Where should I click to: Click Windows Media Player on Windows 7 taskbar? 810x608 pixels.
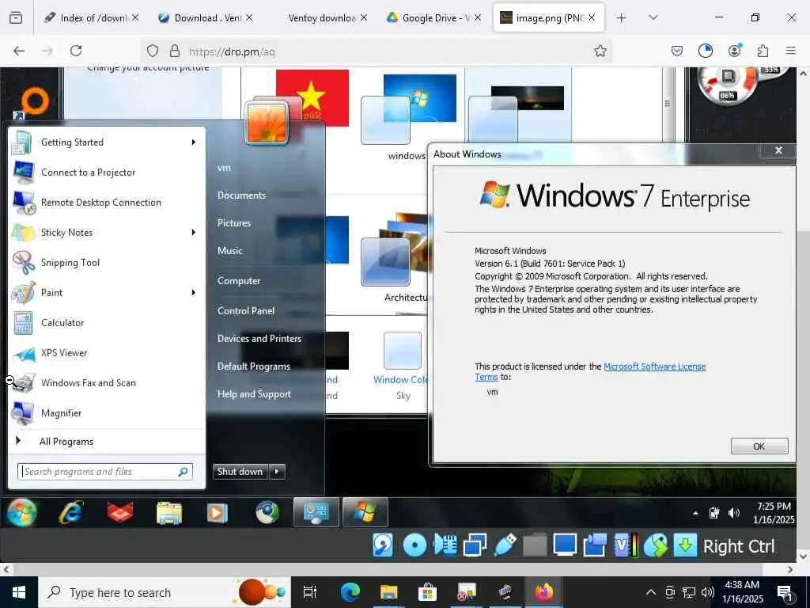click(217, 513)
